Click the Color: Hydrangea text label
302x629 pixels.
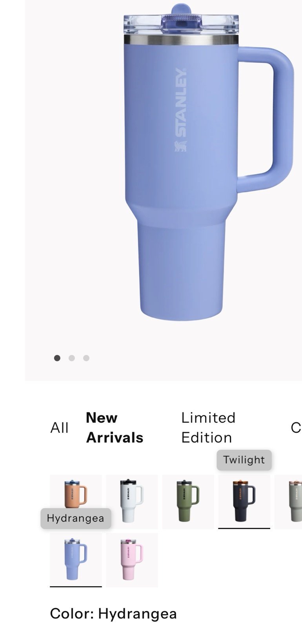[113, 613]
